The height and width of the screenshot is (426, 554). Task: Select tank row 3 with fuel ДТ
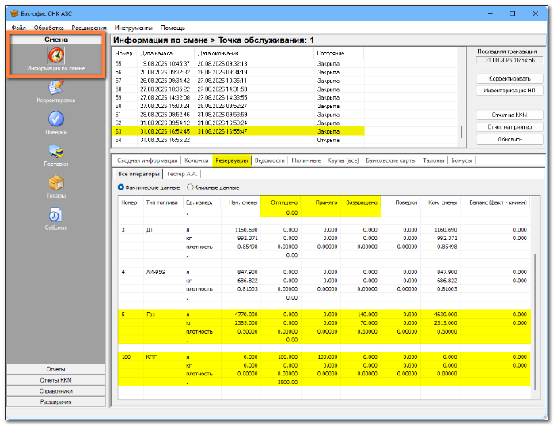coord(324,242)
